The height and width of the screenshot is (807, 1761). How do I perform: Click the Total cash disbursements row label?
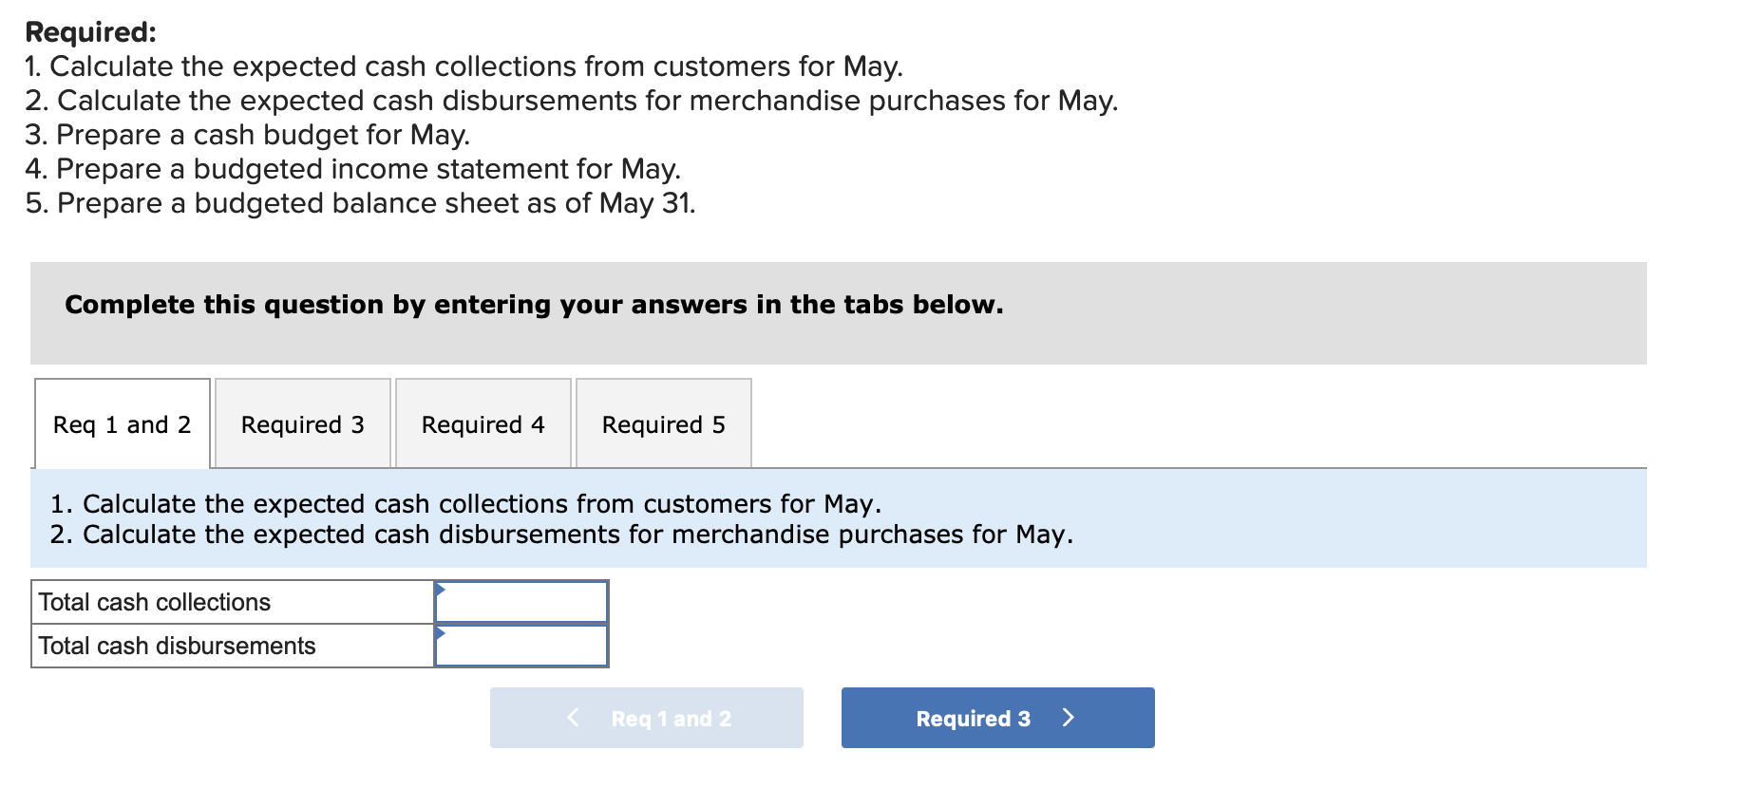[x=178, y=647]
